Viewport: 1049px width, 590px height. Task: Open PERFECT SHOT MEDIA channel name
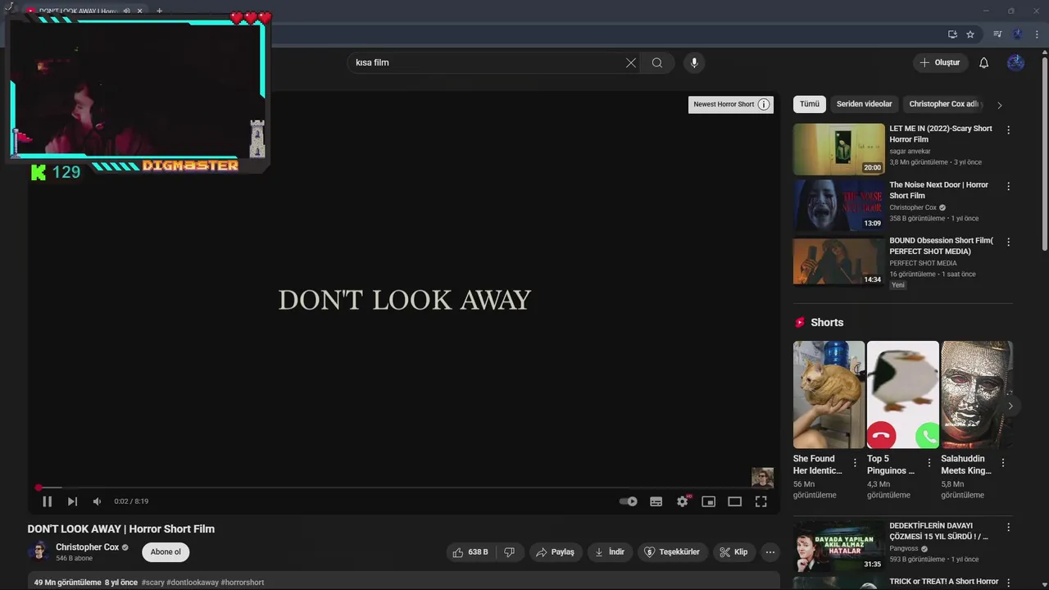[923, 263]
